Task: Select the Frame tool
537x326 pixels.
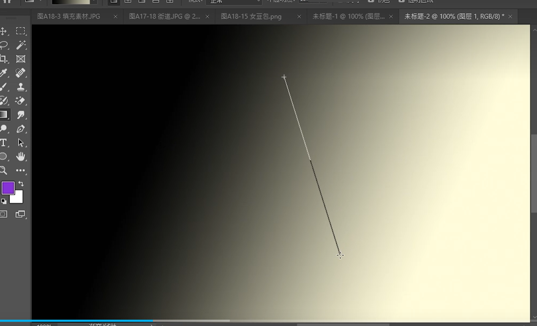Action: click(20, 59)
